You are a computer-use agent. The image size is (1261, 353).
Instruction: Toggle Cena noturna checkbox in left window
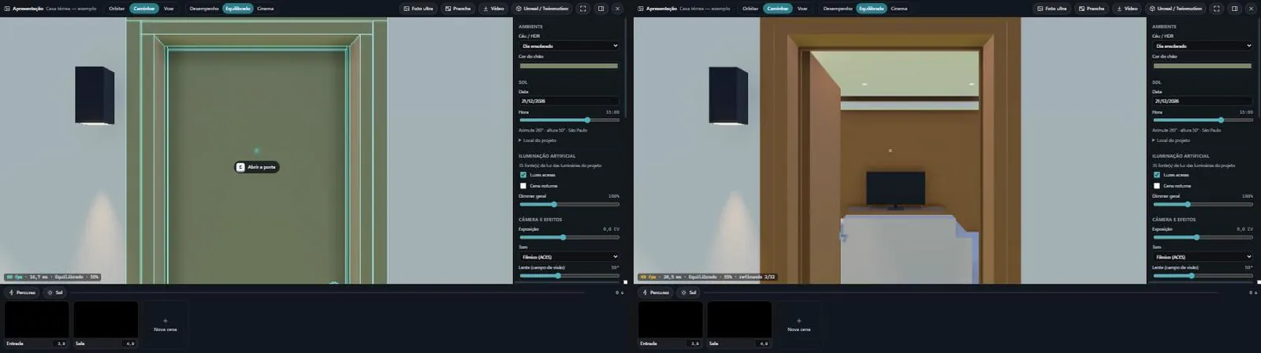523,186
